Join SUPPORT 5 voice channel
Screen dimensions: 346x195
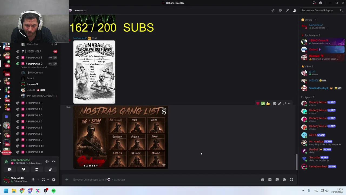click(37, 115)
